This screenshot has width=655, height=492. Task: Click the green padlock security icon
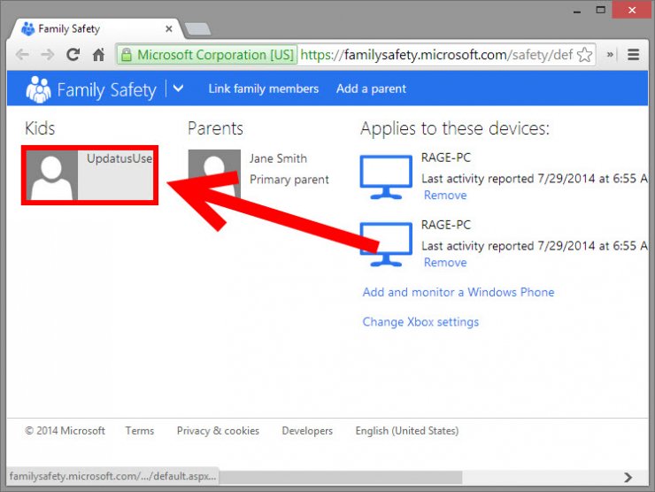(x=127, y=55)
